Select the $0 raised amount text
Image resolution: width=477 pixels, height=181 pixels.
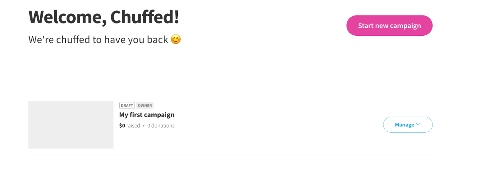pyautogui.click(x=130, y=126)
